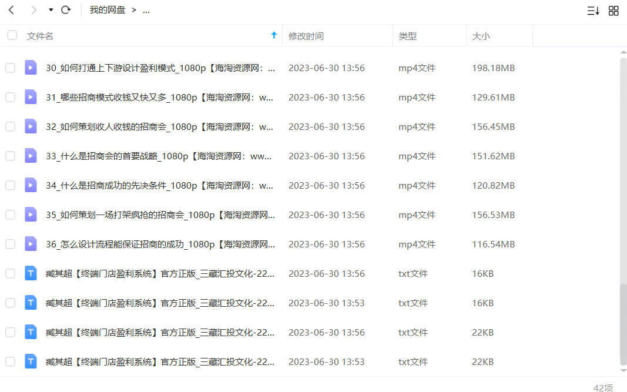Check the box for file 32_如何策划收人收钱
Viewport: 627px width, 392px height.
[11, 126]
